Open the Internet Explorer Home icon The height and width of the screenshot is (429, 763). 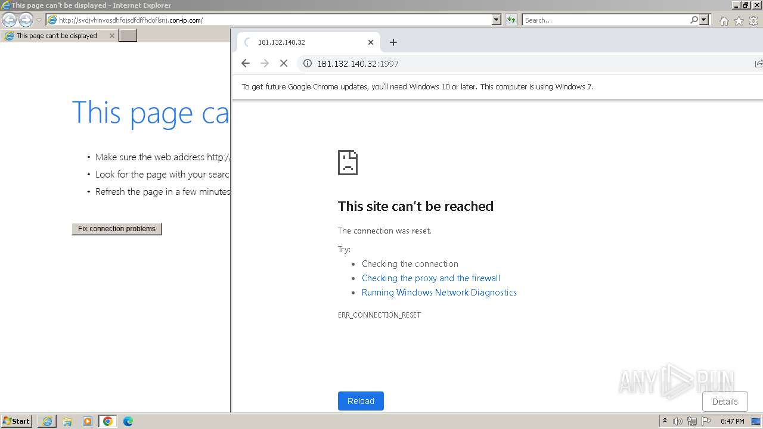[724, 21]
